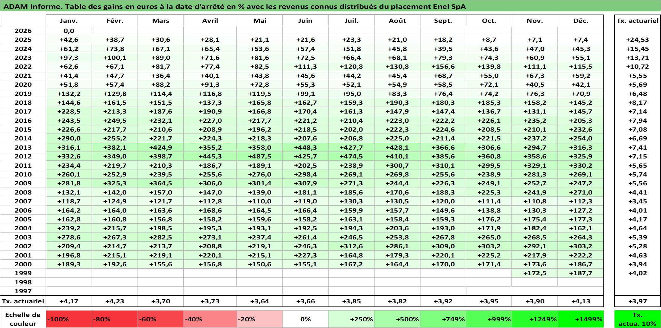
Task: Select the 2012 year row label
Action: coord(23,156)
